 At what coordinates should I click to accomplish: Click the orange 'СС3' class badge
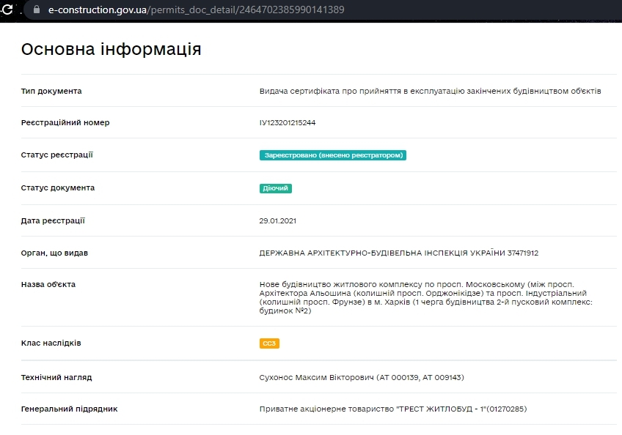pyautogui.click(x=269, y=343)
